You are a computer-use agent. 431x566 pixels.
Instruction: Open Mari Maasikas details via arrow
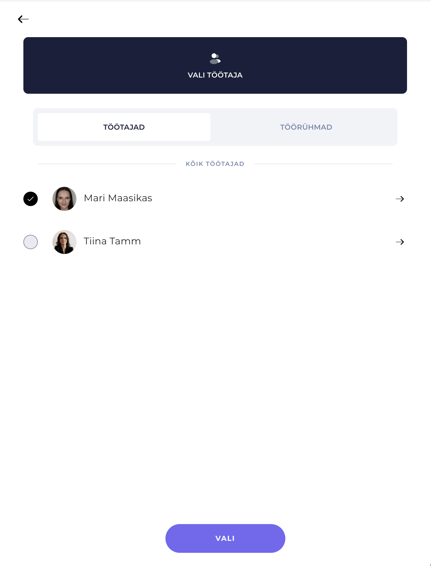[x=400, y=199]
